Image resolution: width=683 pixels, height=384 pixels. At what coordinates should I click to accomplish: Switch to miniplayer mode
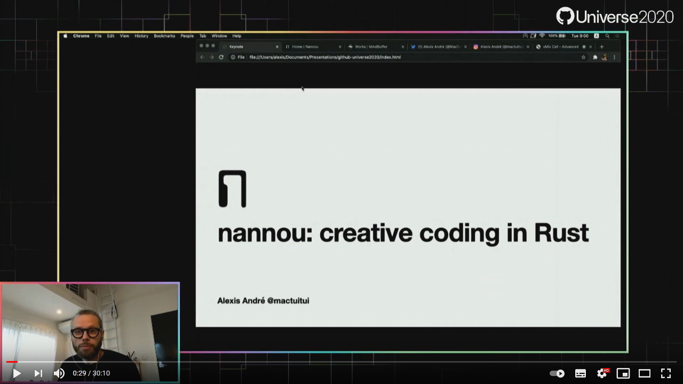pyautogui.click(x=623, y=373)
